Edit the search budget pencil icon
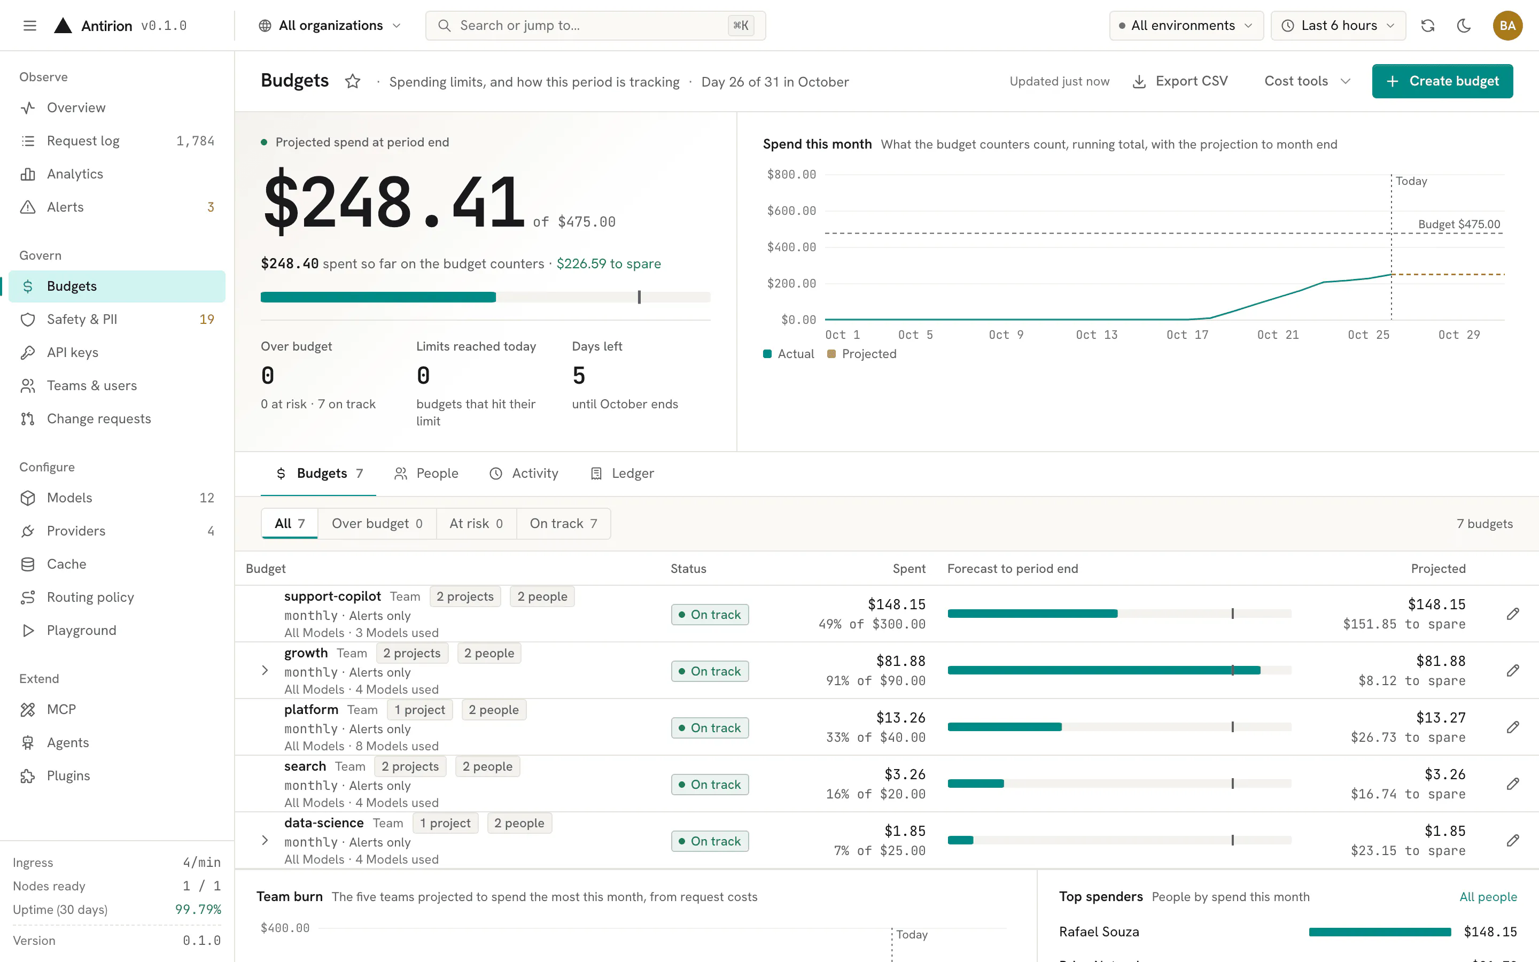Image resolution: width=1539 pixels, height=962 pixels. point(1513,784)
